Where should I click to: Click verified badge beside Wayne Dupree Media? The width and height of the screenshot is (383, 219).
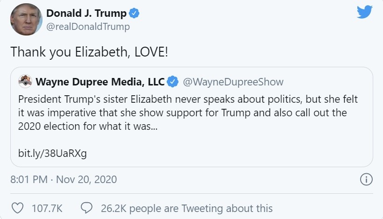(173, 82)
